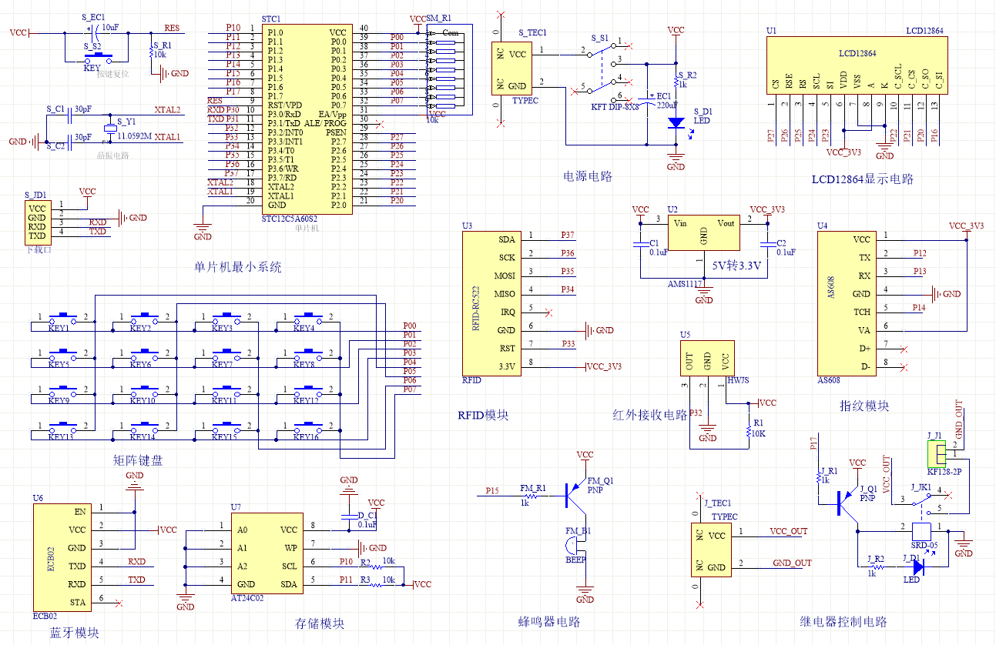Click the '蜂鸣器电路' section title
This screenshot has height=645, width=996.
pyautogui.click(x=549, y=623)
